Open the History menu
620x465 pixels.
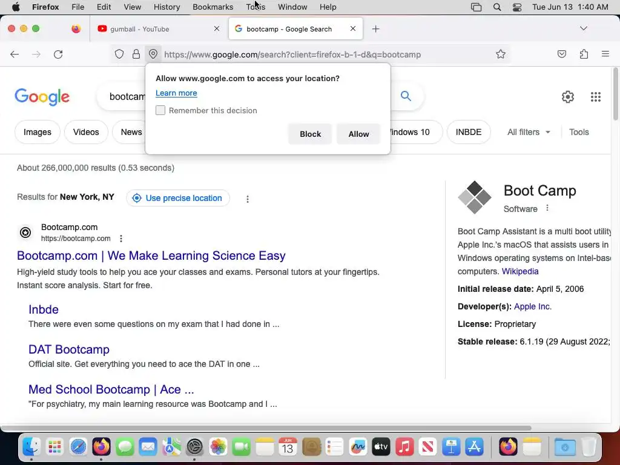click(167, 7)
